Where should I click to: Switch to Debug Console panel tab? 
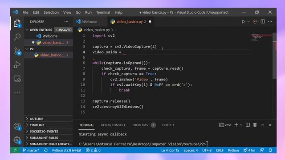click(113, 125)
